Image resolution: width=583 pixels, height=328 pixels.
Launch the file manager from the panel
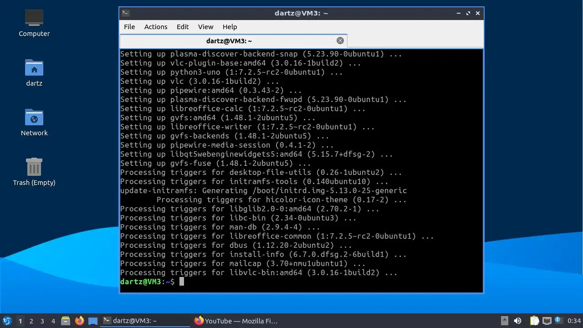point(66,321)
